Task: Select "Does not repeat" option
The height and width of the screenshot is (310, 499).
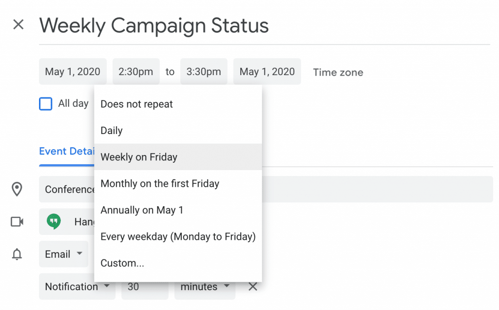Action: click(x=136, y=104)
